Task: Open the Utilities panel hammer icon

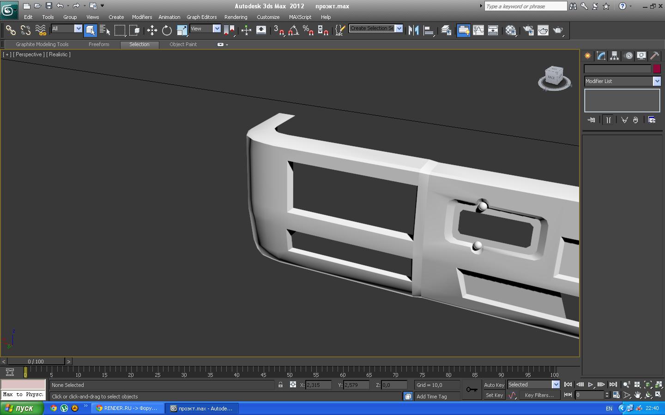Action: pos(654,56)
